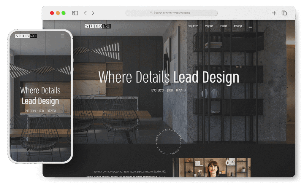304x185 pixels.
Task: Go forward with the right chevron
Action: coord(93,13)
